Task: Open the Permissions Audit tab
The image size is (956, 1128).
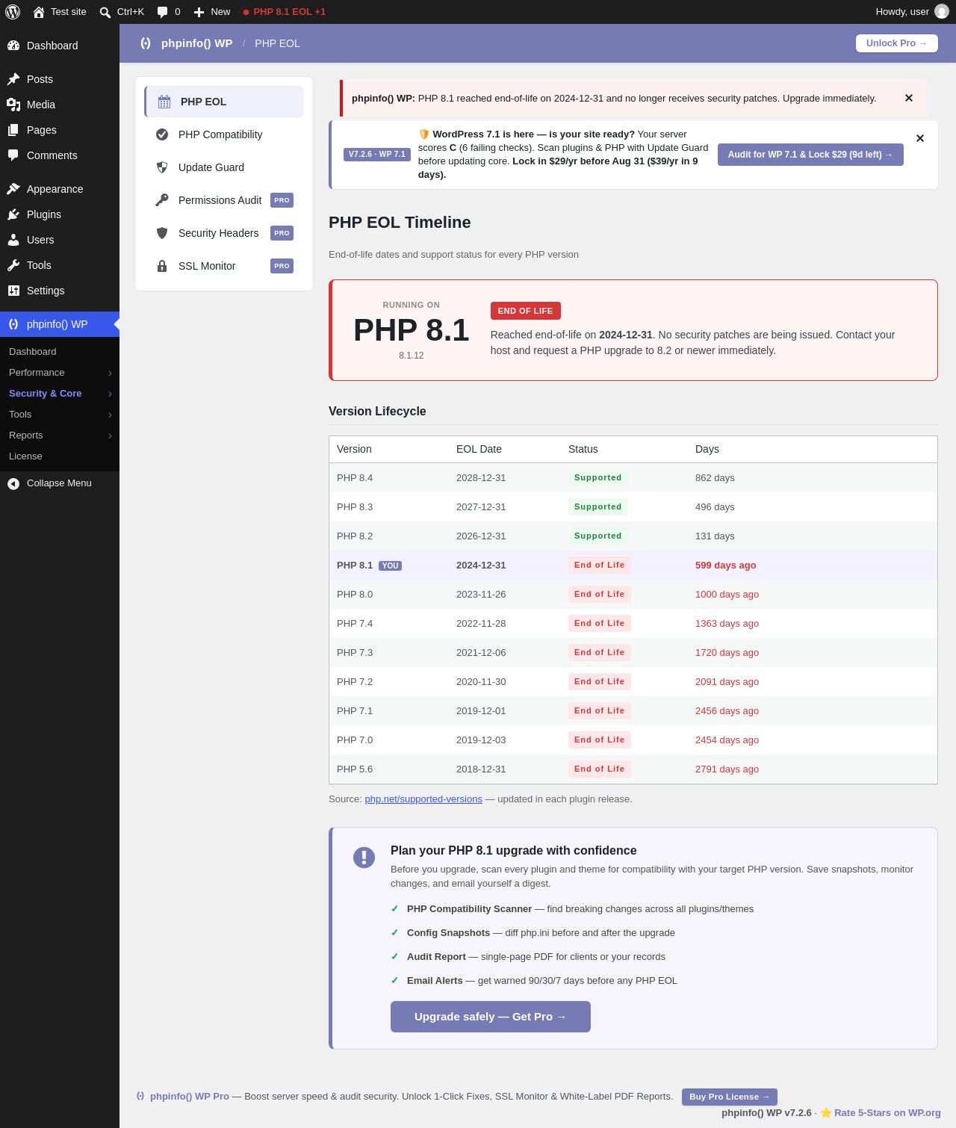Action: pos(224,200)
